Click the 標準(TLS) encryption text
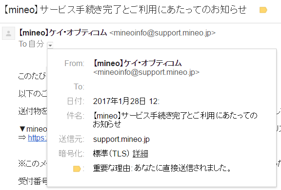281x190 pixels. [x=111, y=154]
